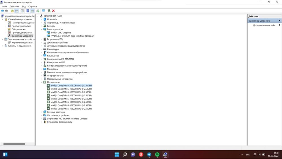282x159 pixels.
Task: Click the Производительность icon in left tree
Action: [x=9, y=32]
